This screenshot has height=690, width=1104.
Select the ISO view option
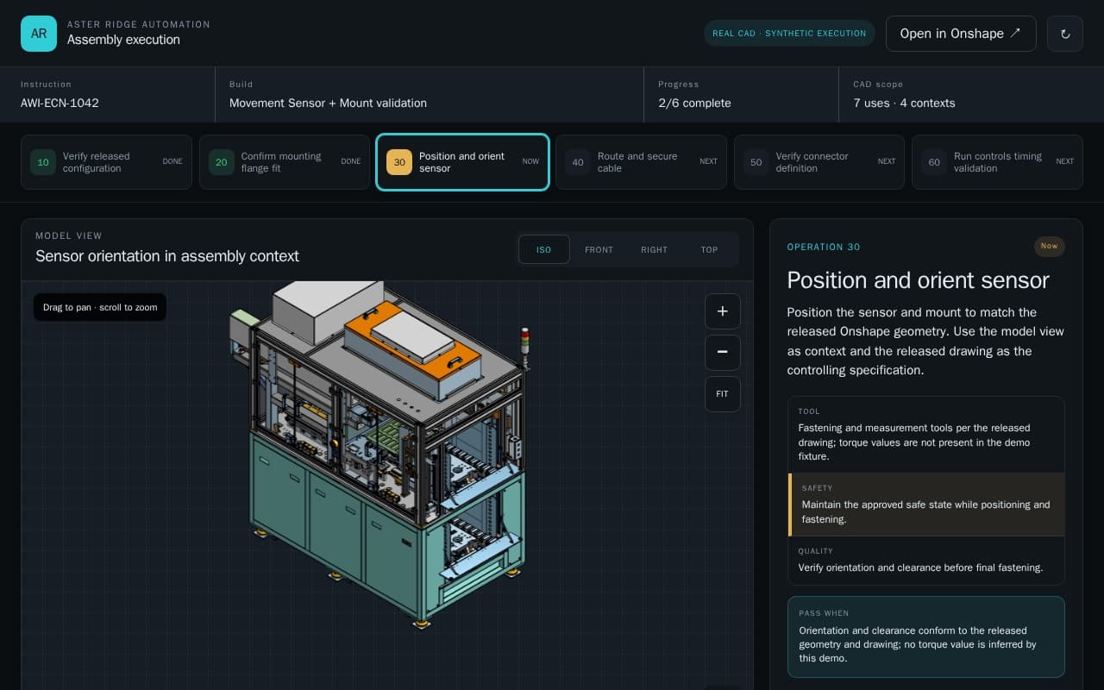click(543, 249)
